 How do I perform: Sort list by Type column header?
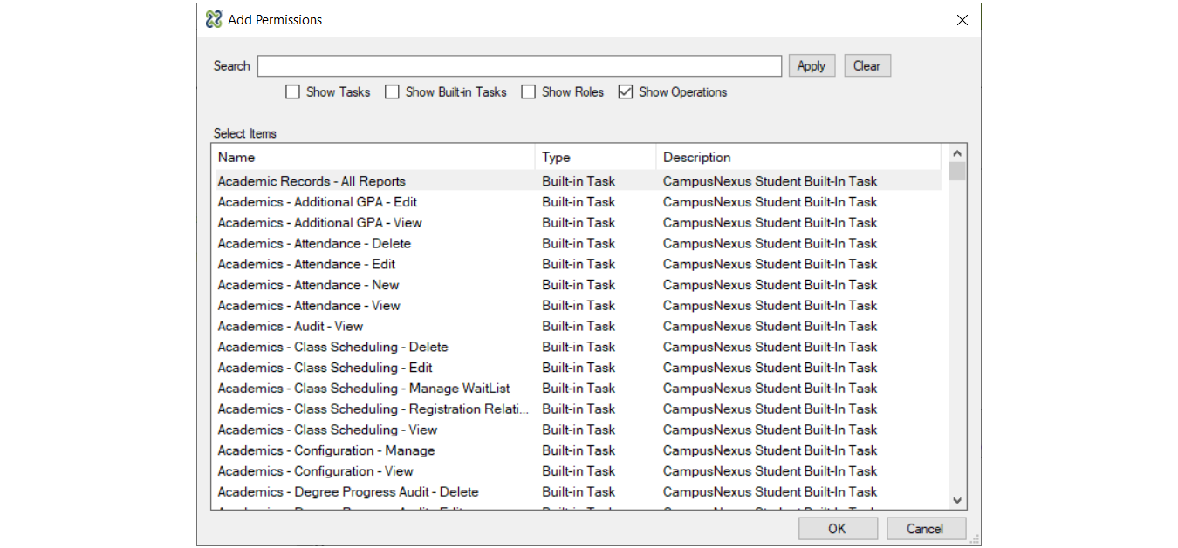point(596,158)
